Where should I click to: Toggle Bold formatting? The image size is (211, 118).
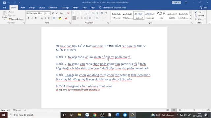click(28, 18)
